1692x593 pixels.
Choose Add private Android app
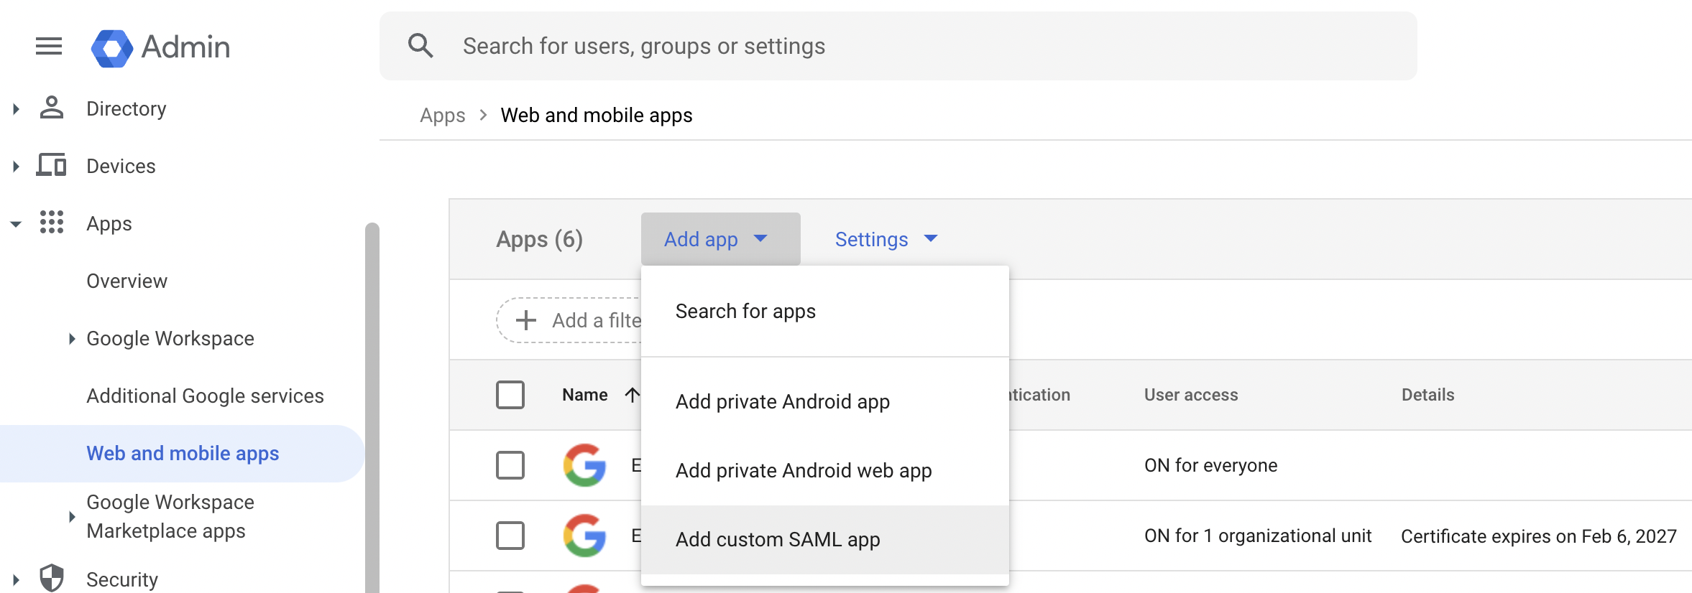point(825,402)
